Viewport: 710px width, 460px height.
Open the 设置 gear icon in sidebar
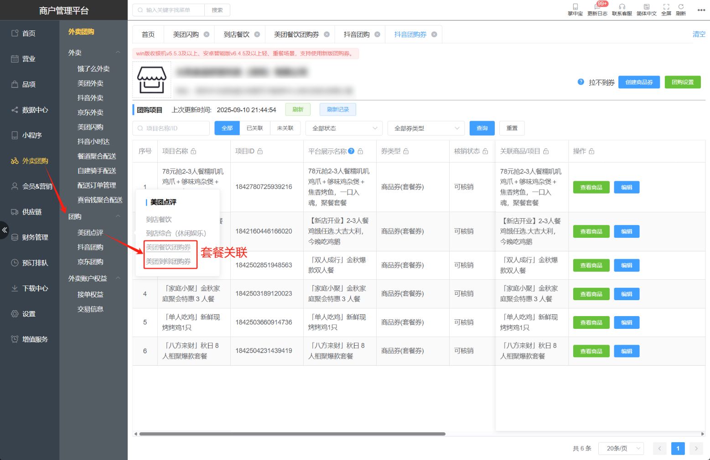coord(15,314)
